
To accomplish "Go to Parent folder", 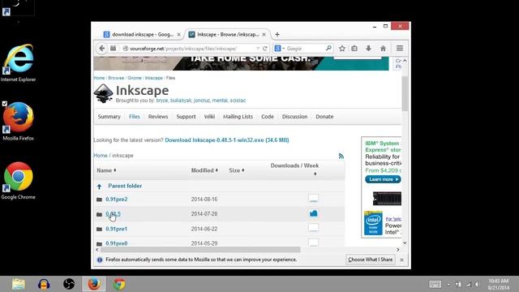I will pyautogui.click(x=125, y=186).
